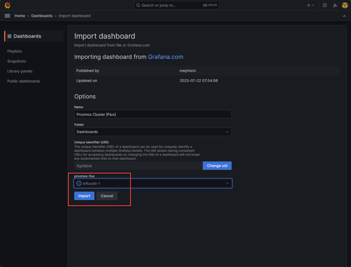The image size is (351, 267).
Task: Open the Playlists section
Action: [14, 51]
